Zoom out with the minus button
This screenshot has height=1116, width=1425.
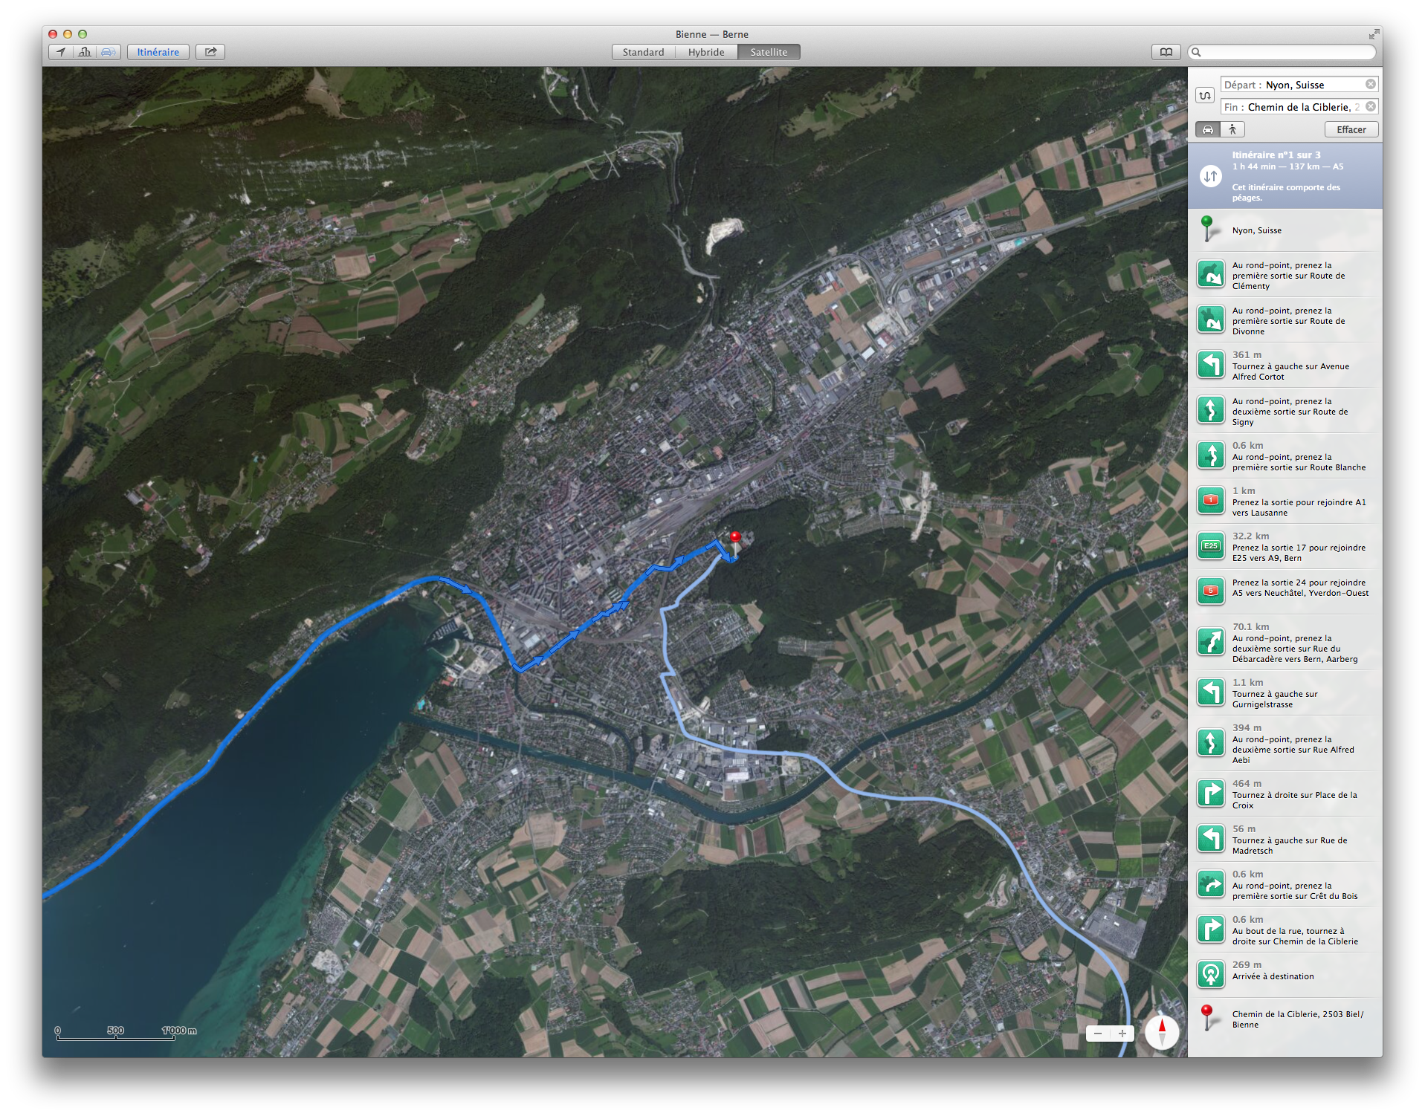point(1098,1034)
